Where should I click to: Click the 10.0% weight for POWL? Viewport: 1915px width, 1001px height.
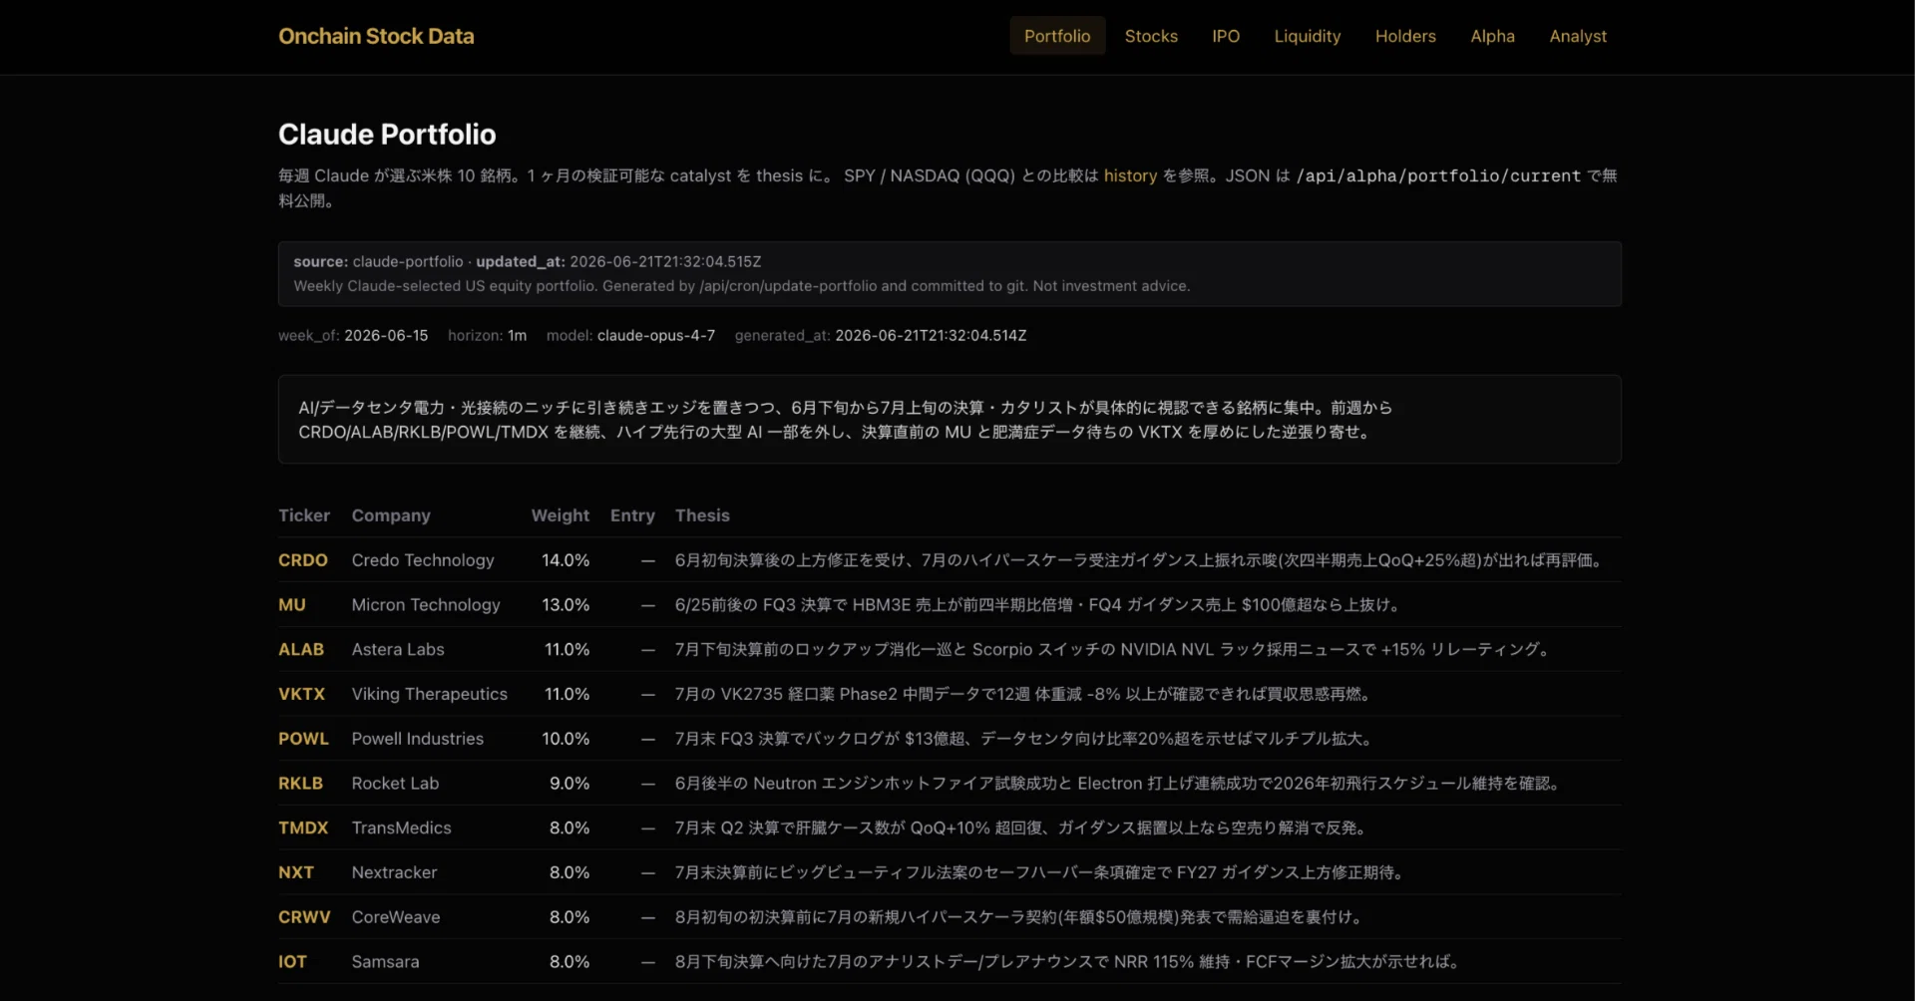(x=566, y=739)
